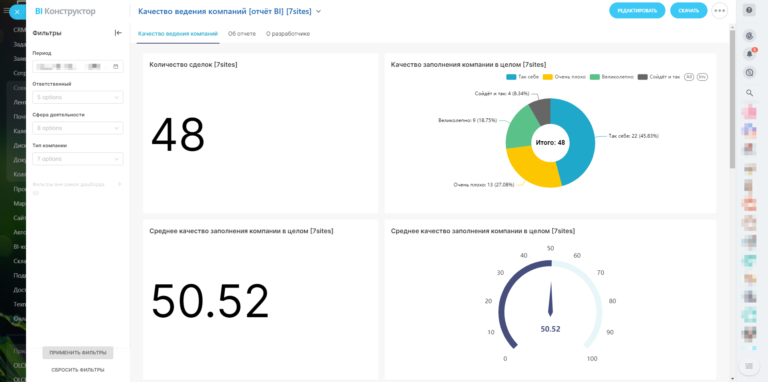This screenshot has width=768, height=382.
Task: Open the calendar icon in Период field
Action: [x=116, y=66]
